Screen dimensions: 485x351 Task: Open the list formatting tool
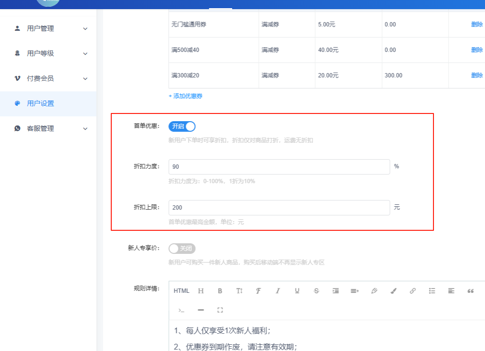432,291
